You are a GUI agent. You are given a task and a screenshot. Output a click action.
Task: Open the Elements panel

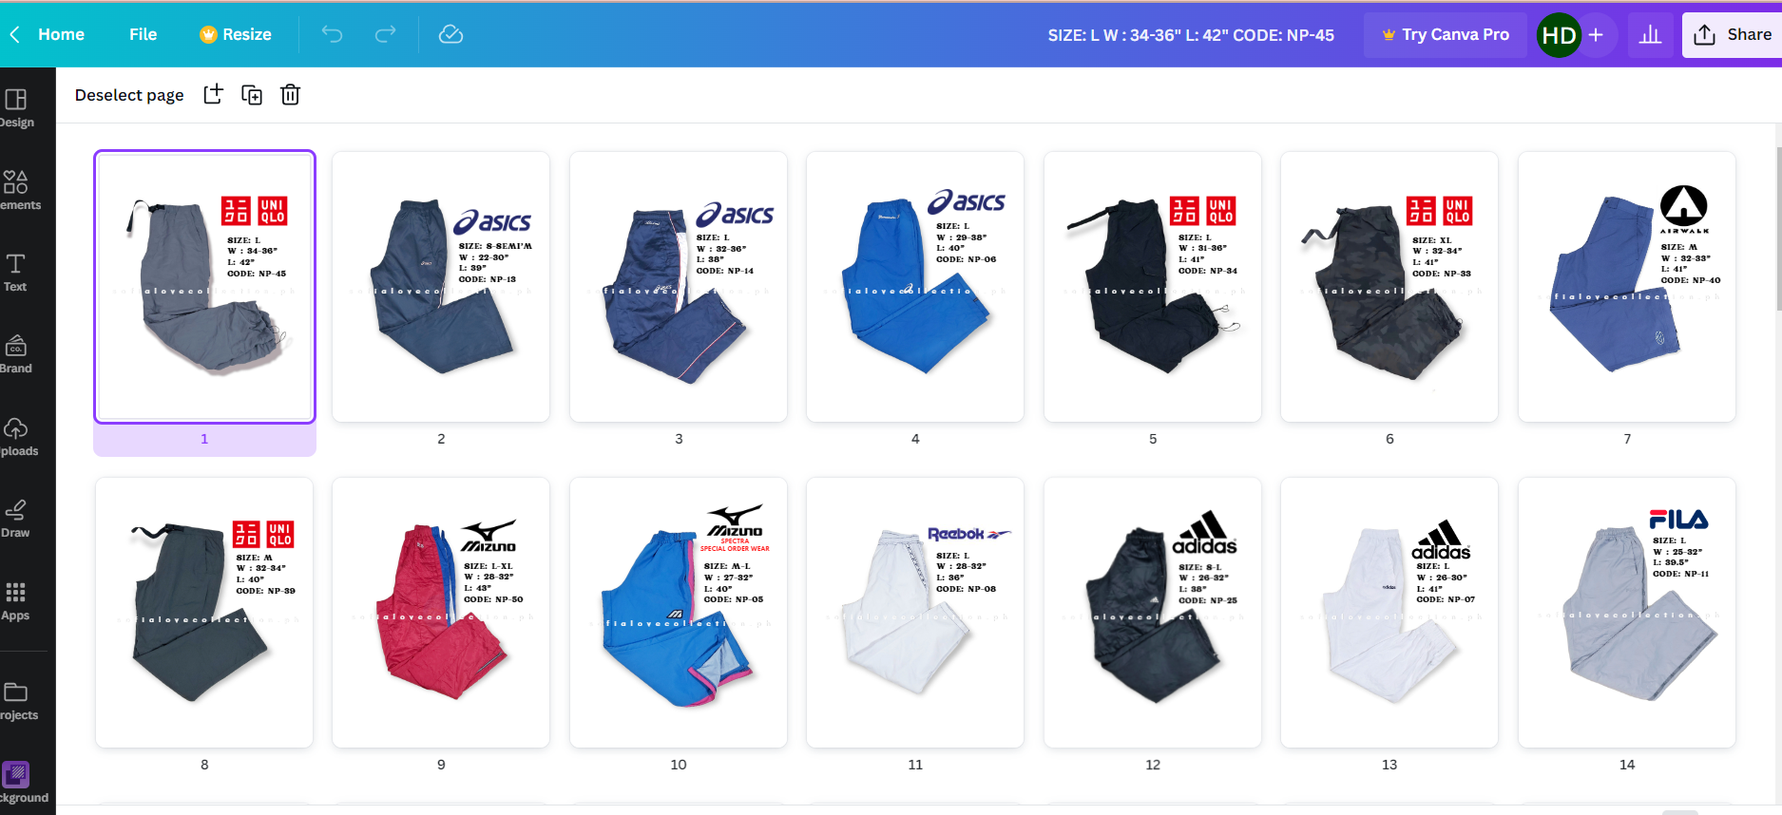point(16,189)
